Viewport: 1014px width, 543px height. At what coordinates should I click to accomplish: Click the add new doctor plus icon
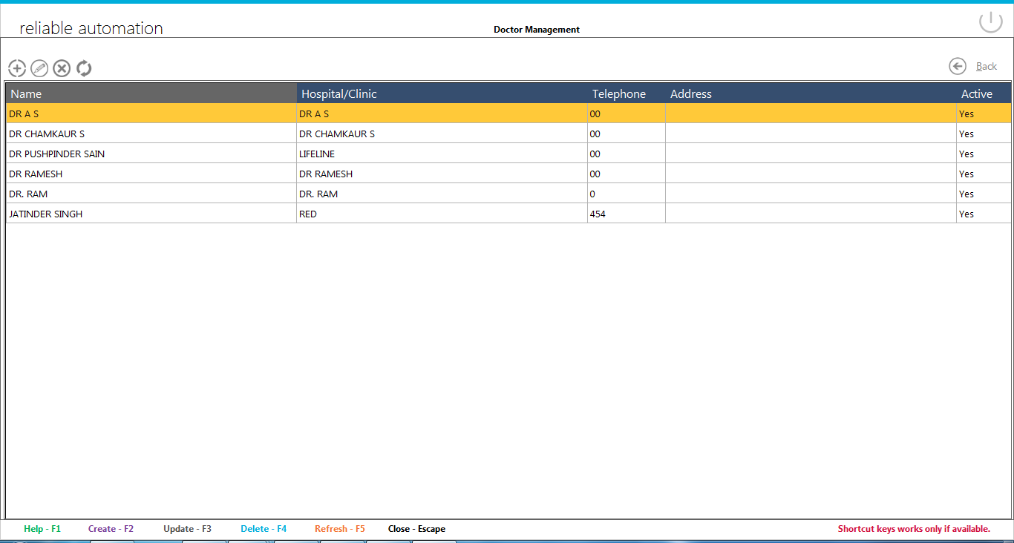[x=17, y=68]
